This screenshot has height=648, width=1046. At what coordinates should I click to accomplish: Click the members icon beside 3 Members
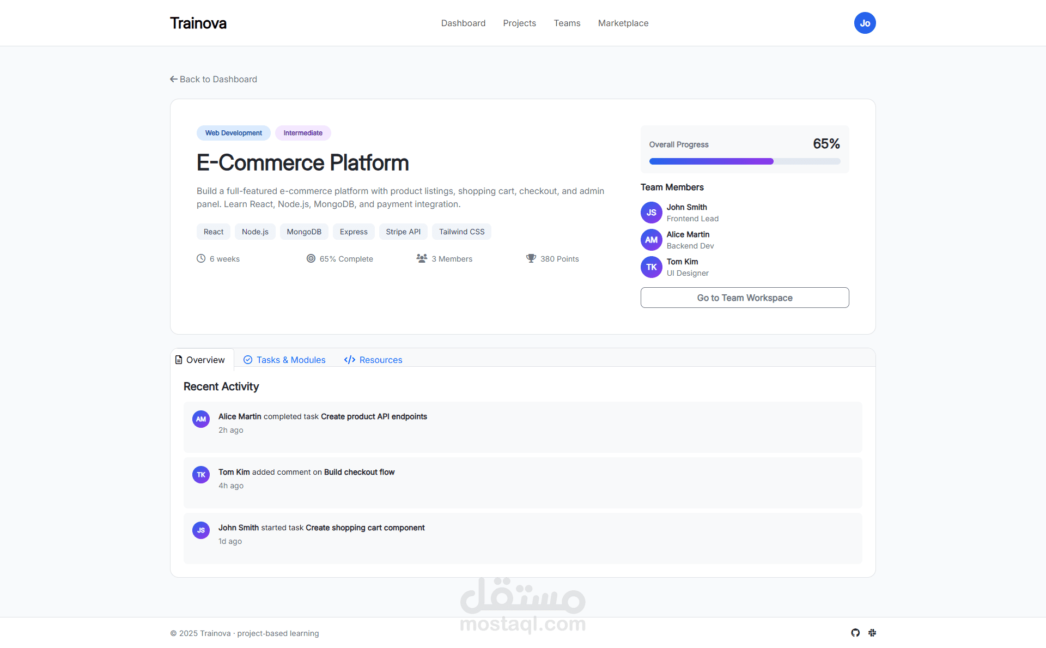coord(422,258)
